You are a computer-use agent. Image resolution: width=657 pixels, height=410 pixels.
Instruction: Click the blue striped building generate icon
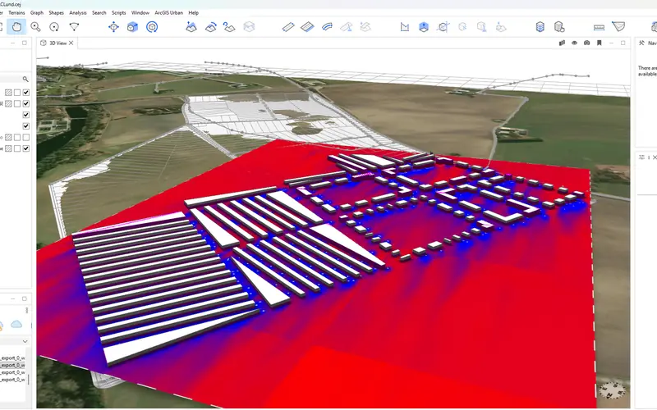(x=540, y=27)
